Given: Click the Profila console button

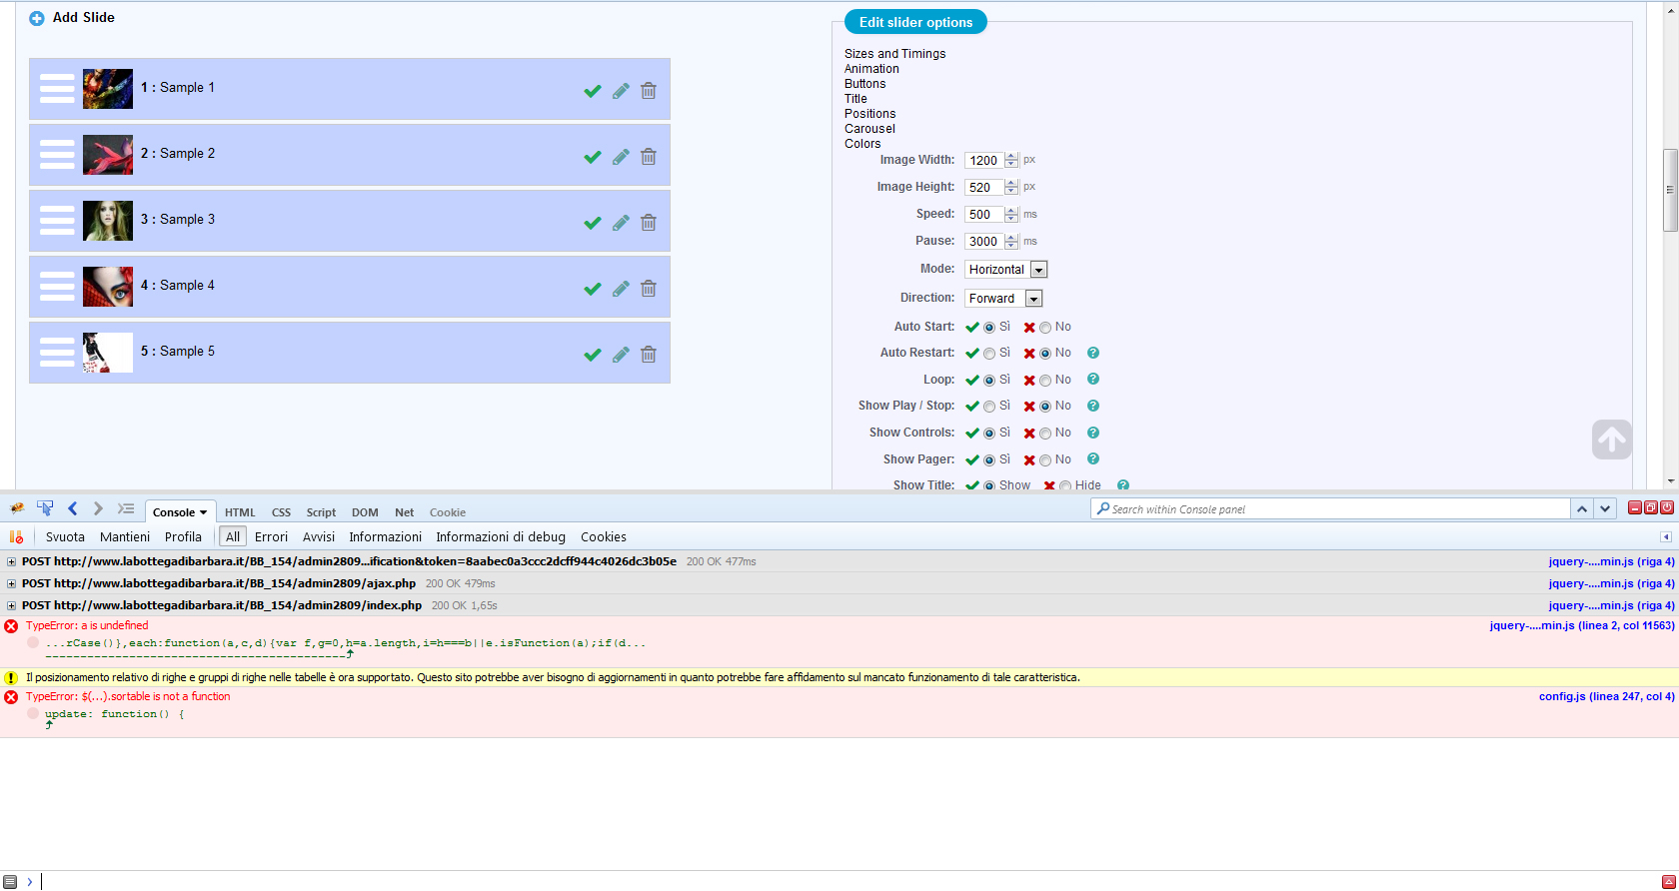Looking at the screenshot, I should click(x=183, y=537).
